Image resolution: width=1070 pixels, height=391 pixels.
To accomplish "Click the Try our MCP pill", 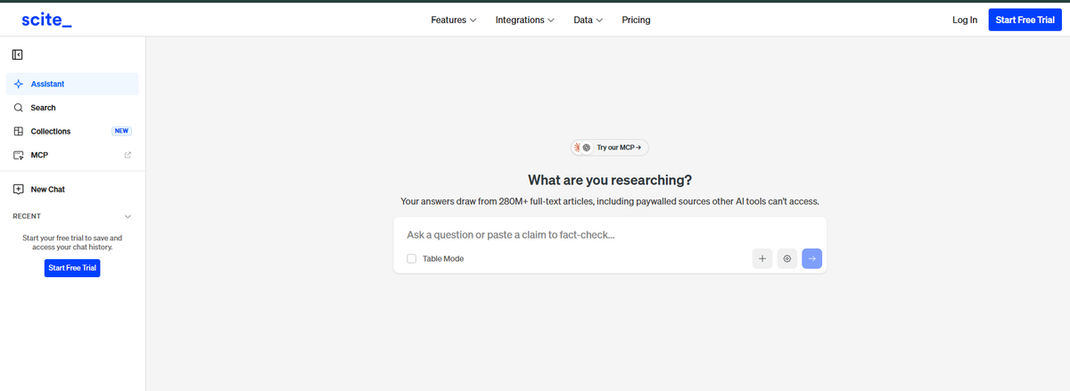I will (610, 147).
